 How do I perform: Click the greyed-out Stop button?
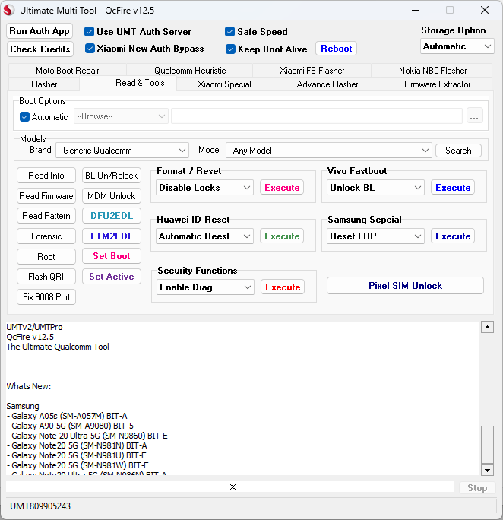[x=477, y=488]
